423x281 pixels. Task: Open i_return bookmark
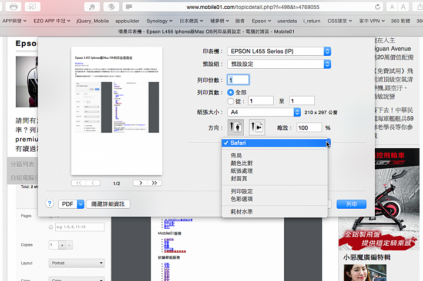click(312, 21)
